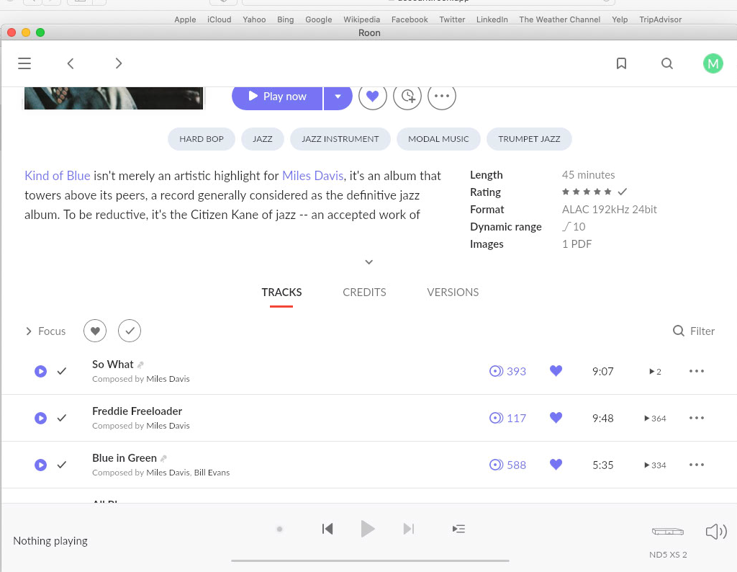Toggle the Freddie Freeloader checkmark
The image size is (737, 572).
[62, 418]
